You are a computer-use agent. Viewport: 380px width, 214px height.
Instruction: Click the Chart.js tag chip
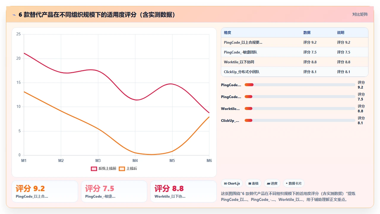tap(232, 183)
